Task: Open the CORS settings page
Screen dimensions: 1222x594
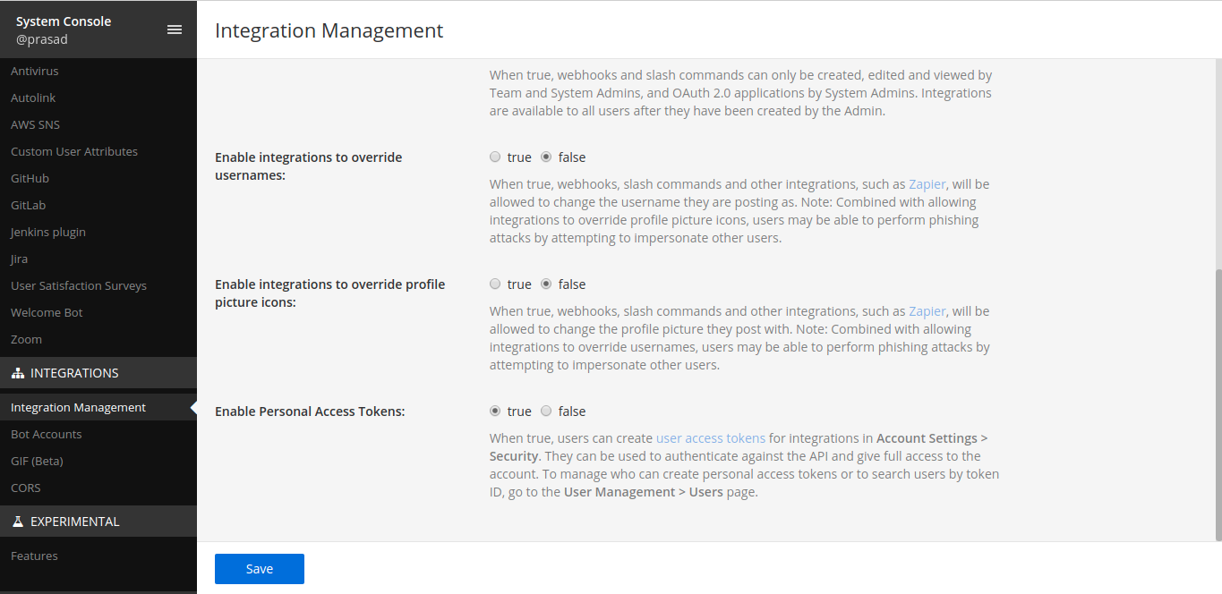Action: tap(25, 488)
